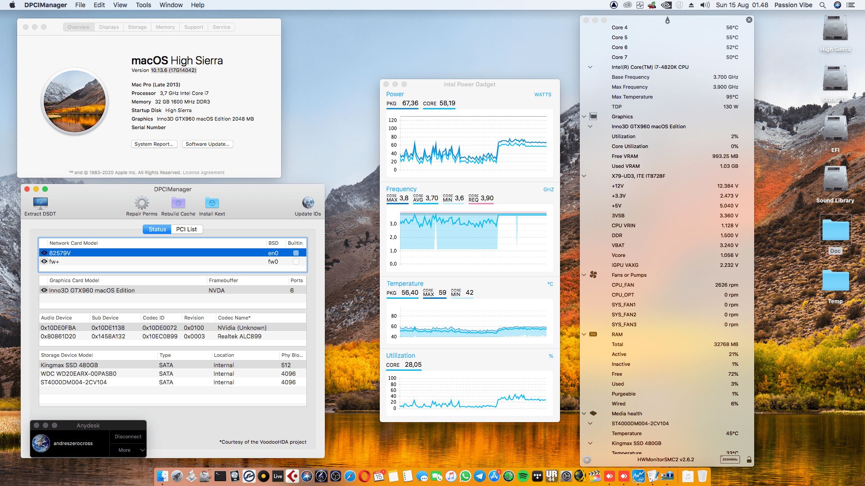Collapse the Fans or Pumps section
This screenshot has width=865, height=486.
coord(584,275)
